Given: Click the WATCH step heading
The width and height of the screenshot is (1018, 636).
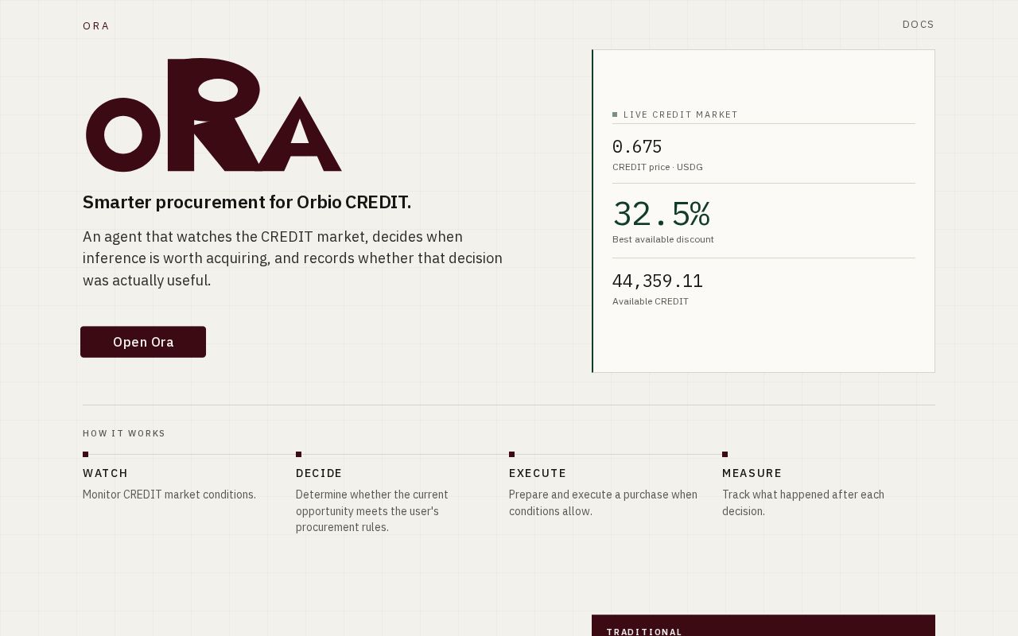Looking at the screenshot, I should point(106,473).
